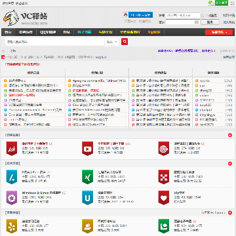Open the red video play forum icon
The width and height of the screenshot is (236, 236).
[x=87, y=148]
